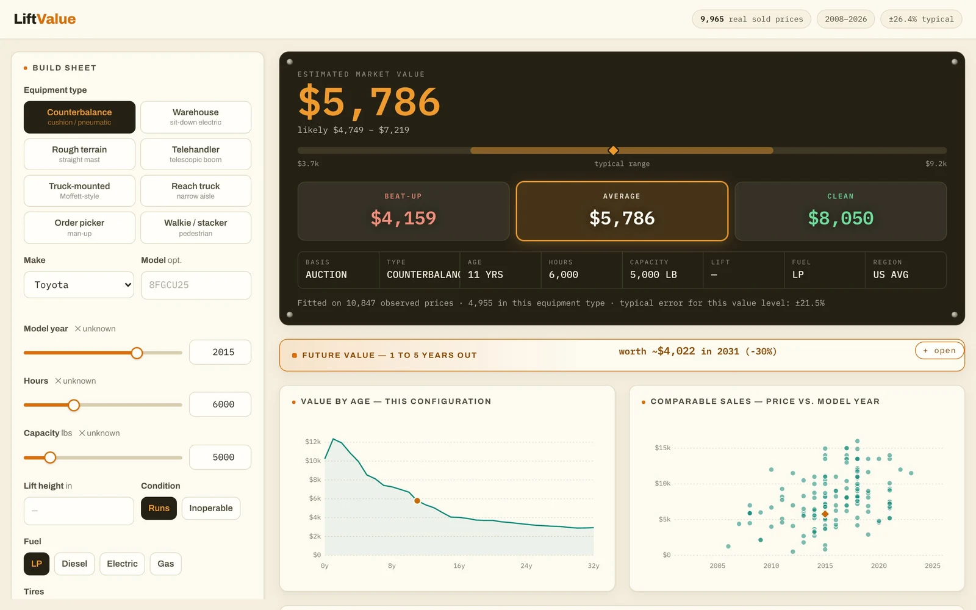
Task: Click the large $5,786 estimated value
Action: pyautogui.click(x=369, y=101)
